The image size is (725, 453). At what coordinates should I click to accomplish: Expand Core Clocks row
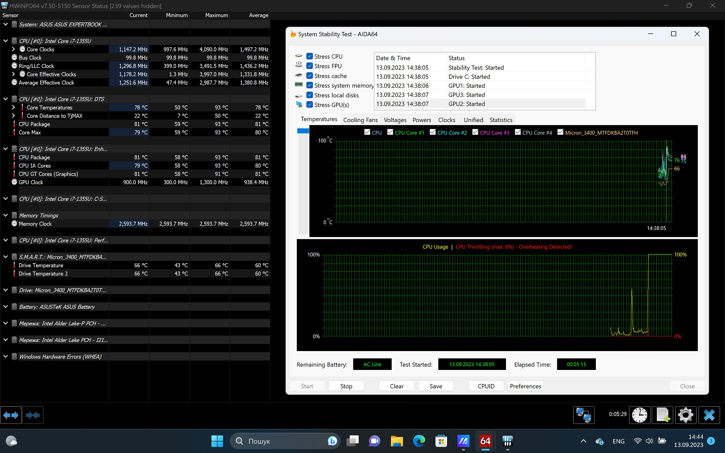14,49
